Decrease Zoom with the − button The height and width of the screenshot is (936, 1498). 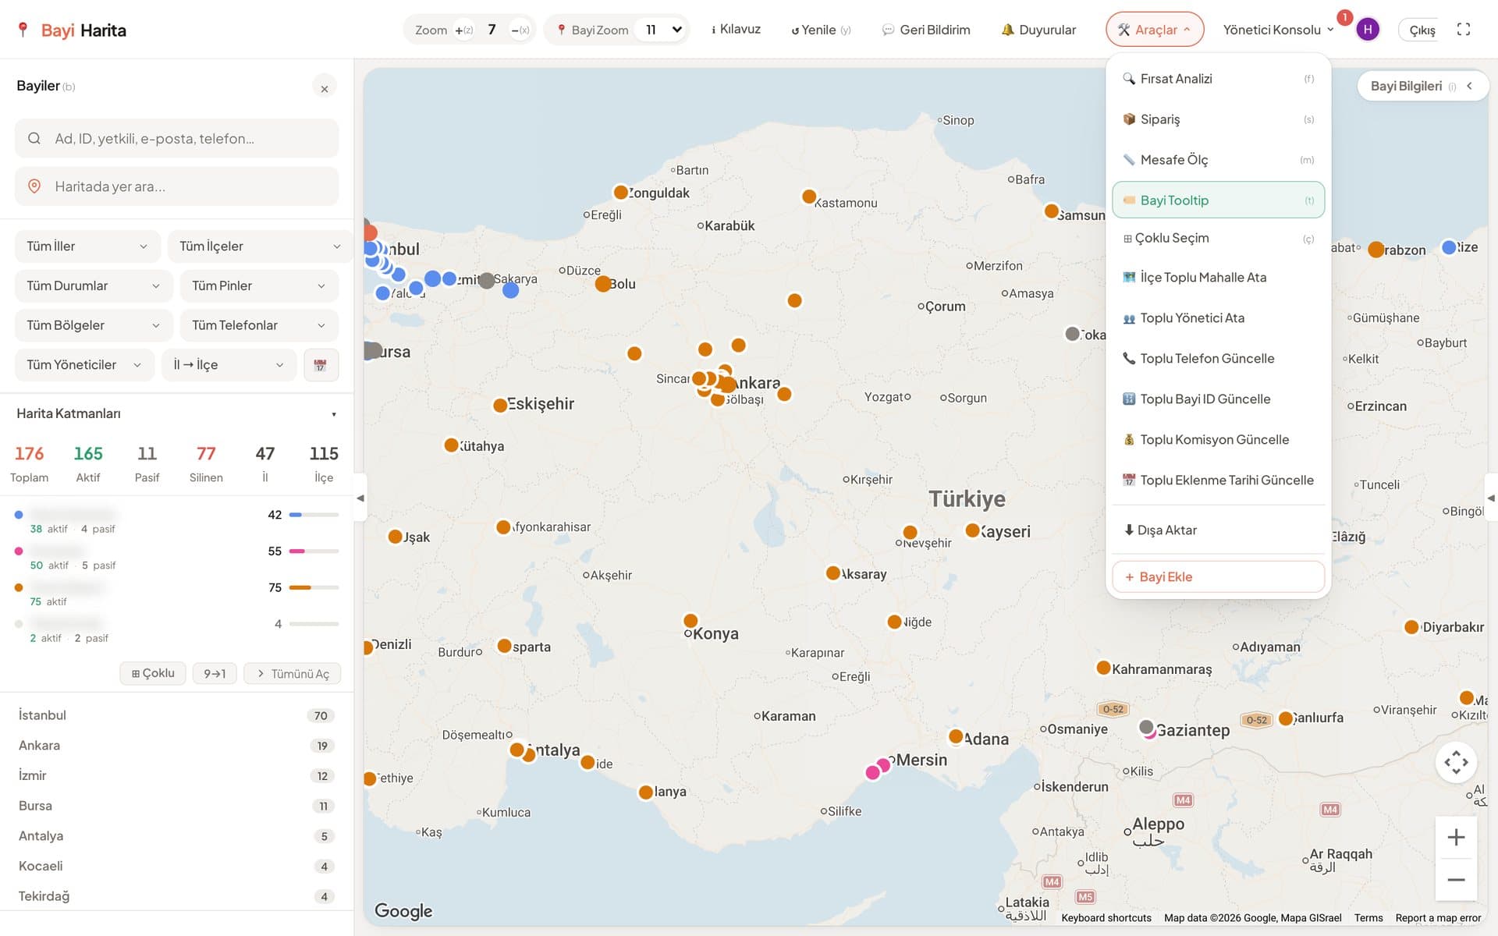coord(520,30)
